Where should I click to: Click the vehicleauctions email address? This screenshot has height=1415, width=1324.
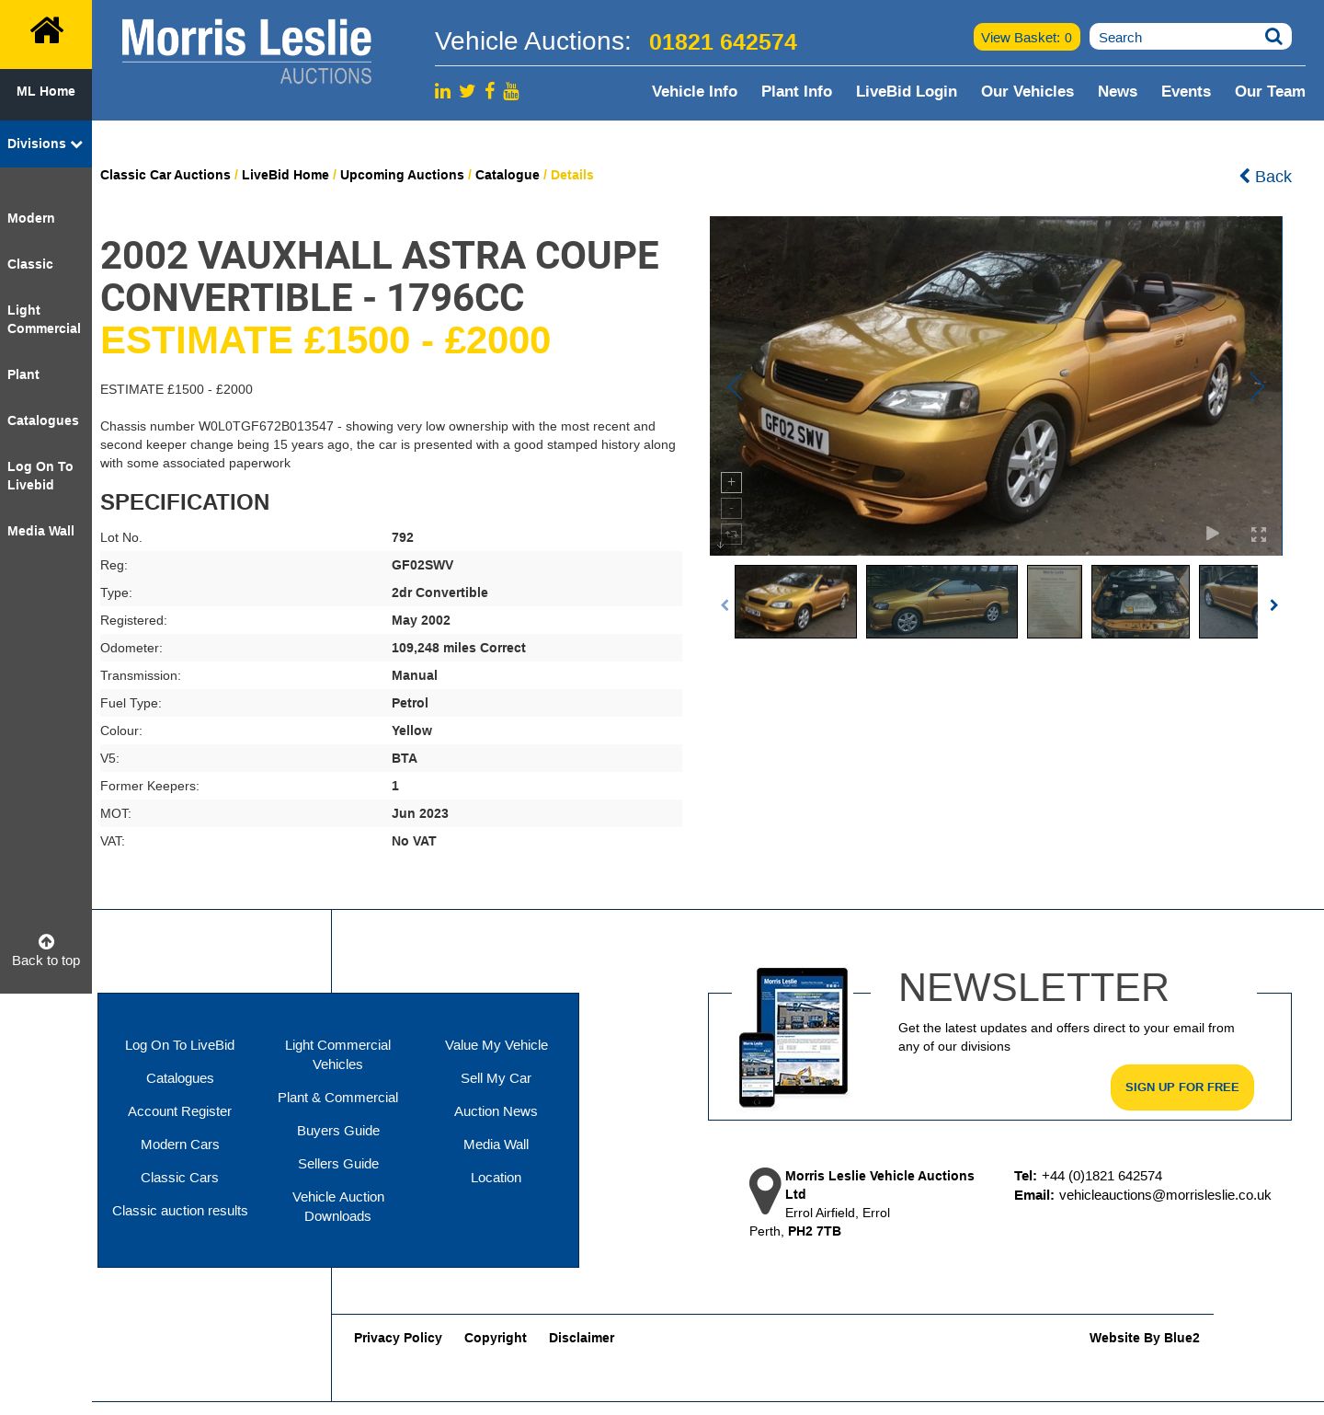tap(1165, 1195)
